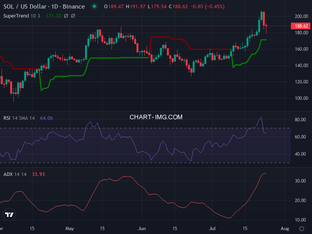This screenshot has width=312, height=234.
Task: Click the open price O189.47
Action: [114, 7]
